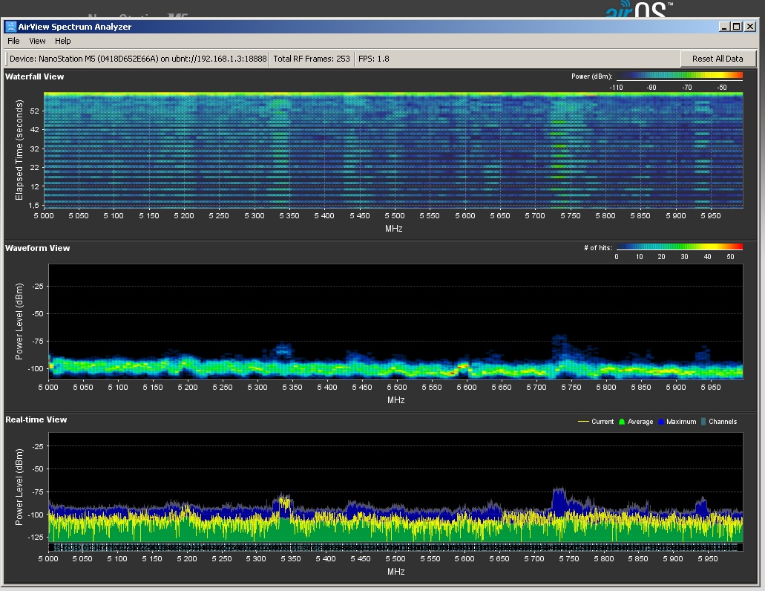Click the Total RF Frames status field
The width and height of the screenshot is (765, 591).
coord(312,59)
